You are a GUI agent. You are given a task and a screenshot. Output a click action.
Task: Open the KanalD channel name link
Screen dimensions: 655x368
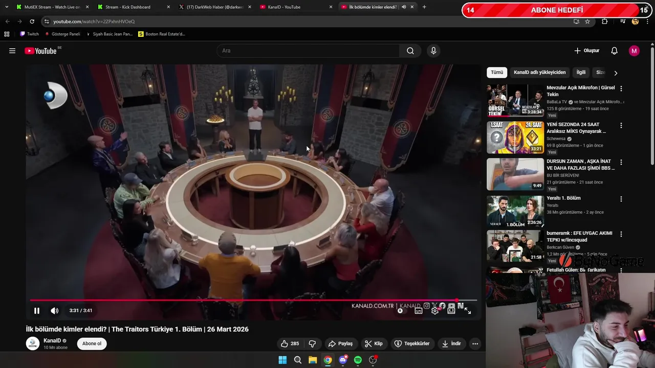pyautogui.click(x=52, y=340)
